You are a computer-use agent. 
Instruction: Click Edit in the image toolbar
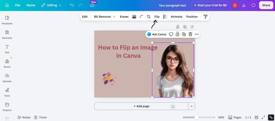point(85,17)
